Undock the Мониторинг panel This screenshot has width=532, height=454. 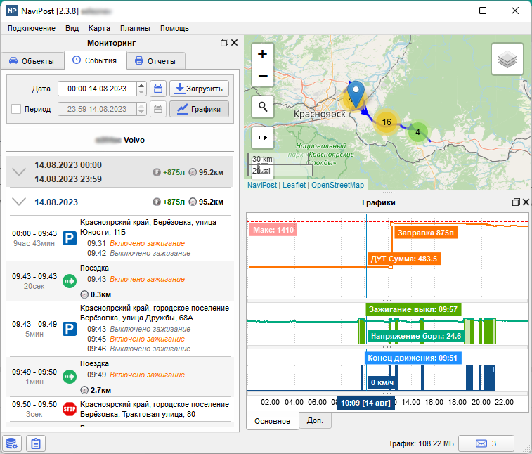click(224, 43)
